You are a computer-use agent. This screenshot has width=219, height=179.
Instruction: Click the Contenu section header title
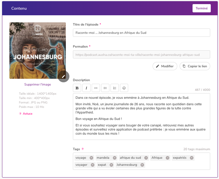[x=19, y=9]
